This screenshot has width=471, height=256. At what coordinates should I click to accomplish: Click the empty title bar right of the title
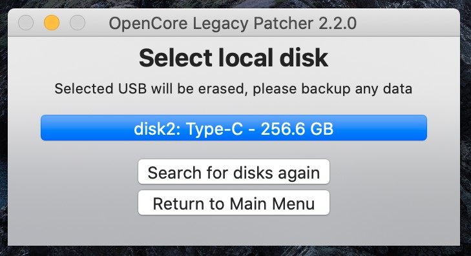pos(408,23)
